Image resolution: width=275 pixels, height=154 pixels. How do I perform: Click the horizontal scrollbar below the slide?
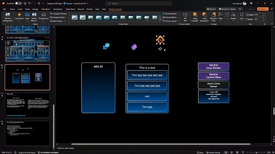click(x=161, y=144)
